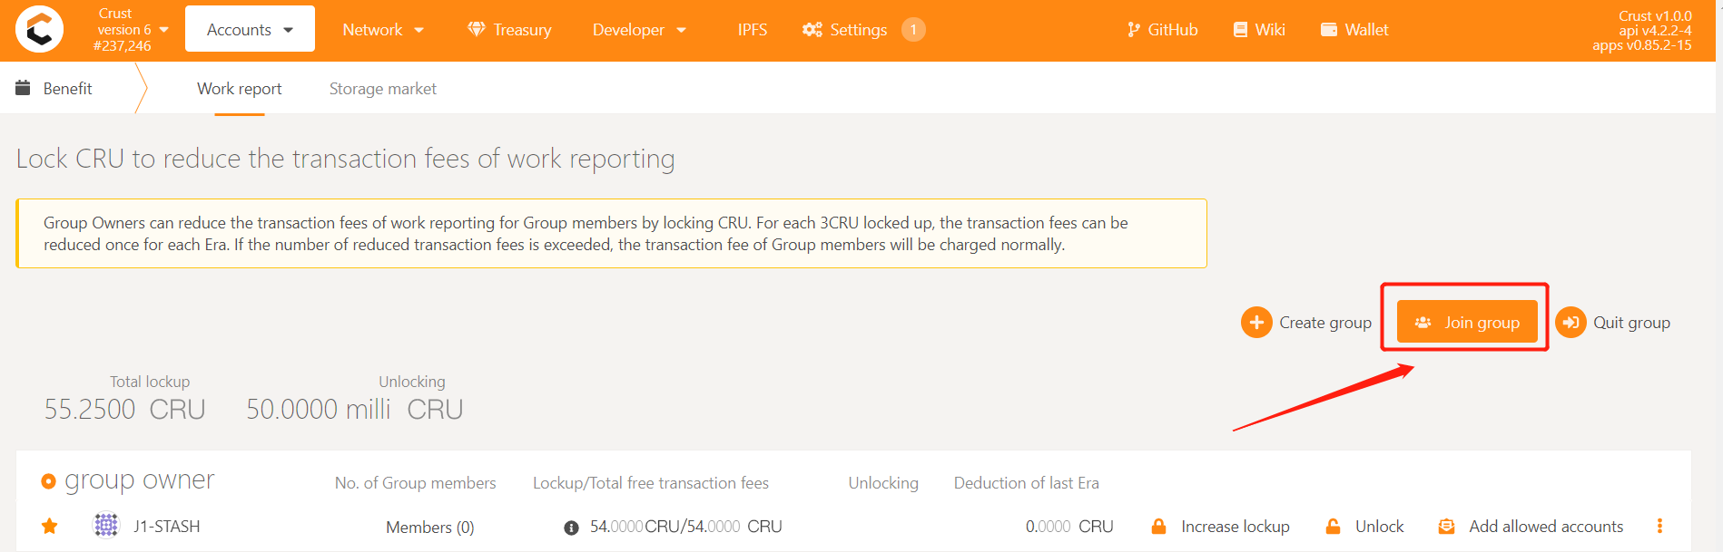The height and width of the screenshot is (552, 1723).
Task: Open the Treasury menu item
Action: (509, 29)
